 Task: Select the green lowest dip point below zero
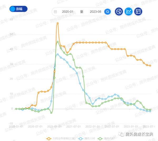[x=51, y=113]
